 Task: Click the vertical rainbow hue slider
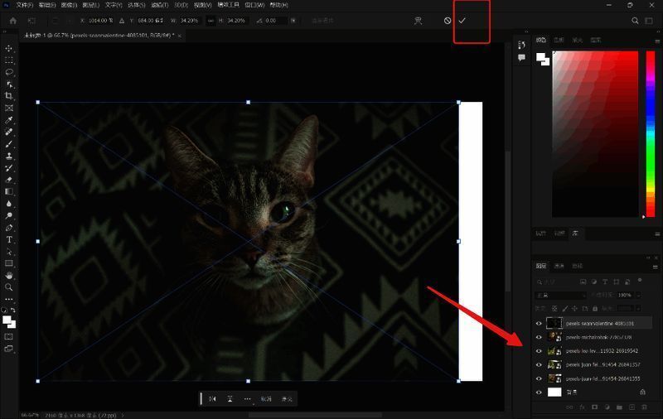[650, 132]
